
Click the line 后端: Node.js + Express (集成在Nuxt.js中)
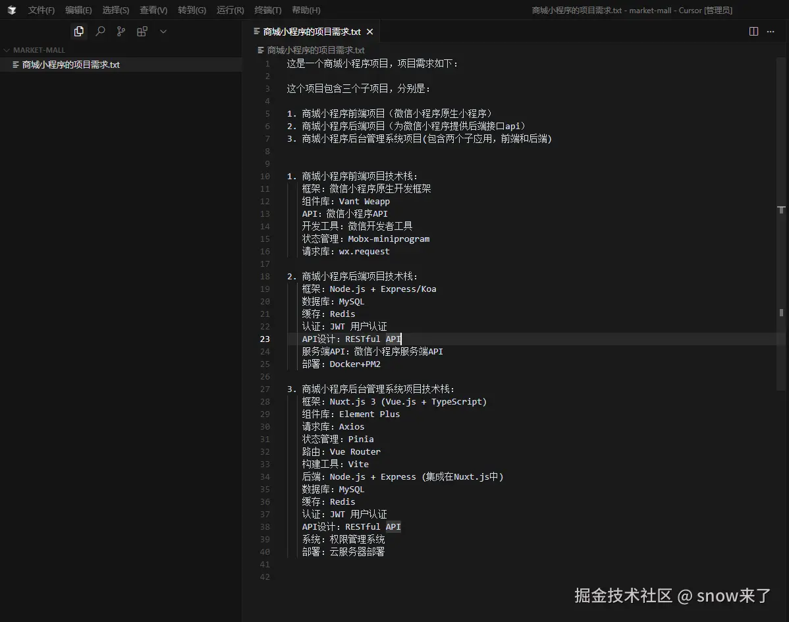(402, 477)
